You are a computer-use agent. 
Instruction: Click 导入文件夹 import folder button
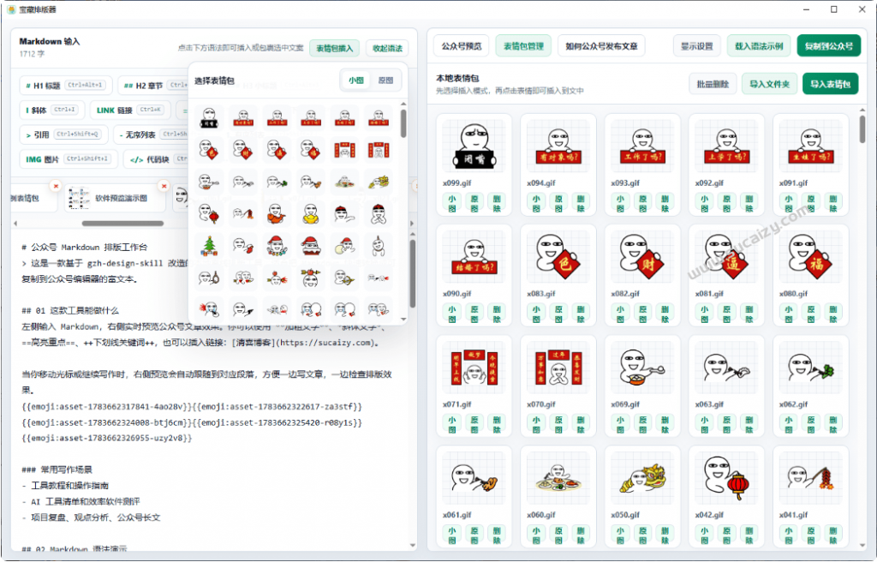(770, 84)
